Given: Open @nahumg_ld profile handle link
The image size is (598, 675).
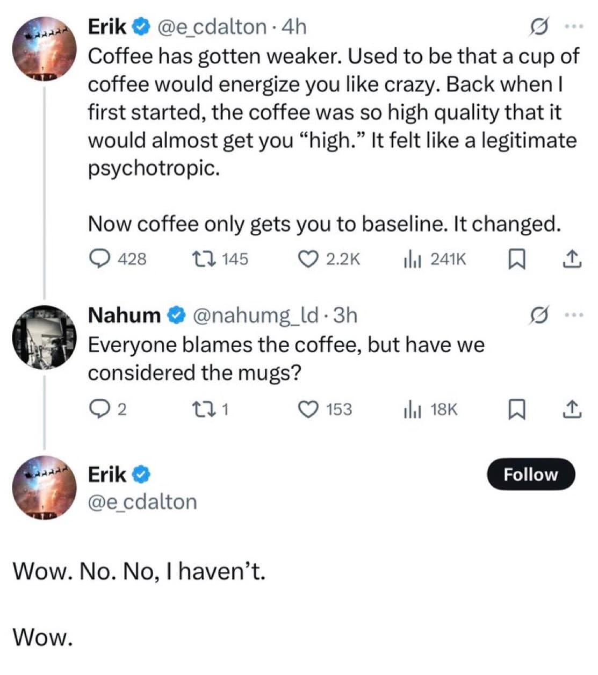Looking at the screenshot, I should [257, 315].
